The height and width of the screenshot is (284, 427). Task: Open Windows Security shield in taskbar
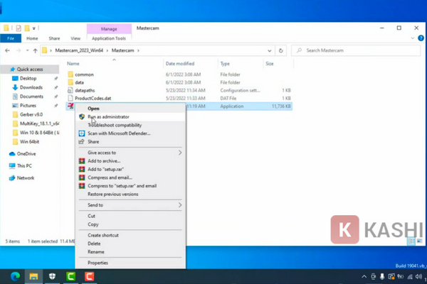point(52,276)
